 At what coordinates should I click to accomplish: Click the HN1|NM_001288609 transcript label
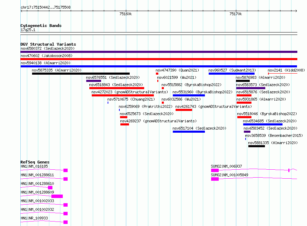(37, 192)
